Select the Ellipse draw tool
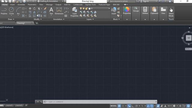The height and width of the screenshot is (108, 192). coord(23,12)
